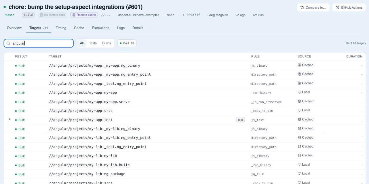Open the GitHub Actions link
The height and width of the screenshot is (184, 369).
point(349,7)
